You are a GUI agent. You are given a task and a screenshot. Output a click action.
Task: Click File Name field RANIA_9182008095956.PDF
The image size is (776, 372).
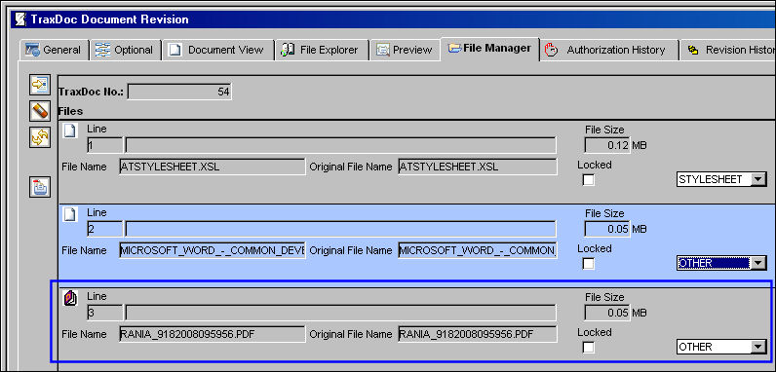[x=213, y=334]
